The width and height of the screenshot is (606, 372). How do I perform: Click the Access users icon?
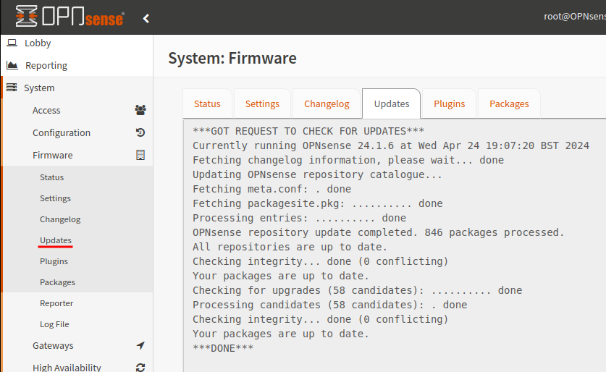(x=140, y=110)
